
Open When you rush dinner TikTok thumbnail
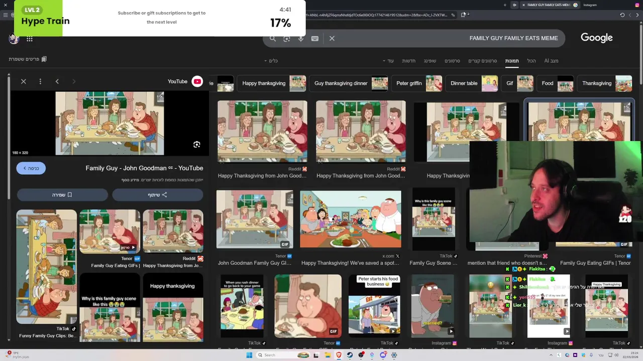[x=242, y=306]
